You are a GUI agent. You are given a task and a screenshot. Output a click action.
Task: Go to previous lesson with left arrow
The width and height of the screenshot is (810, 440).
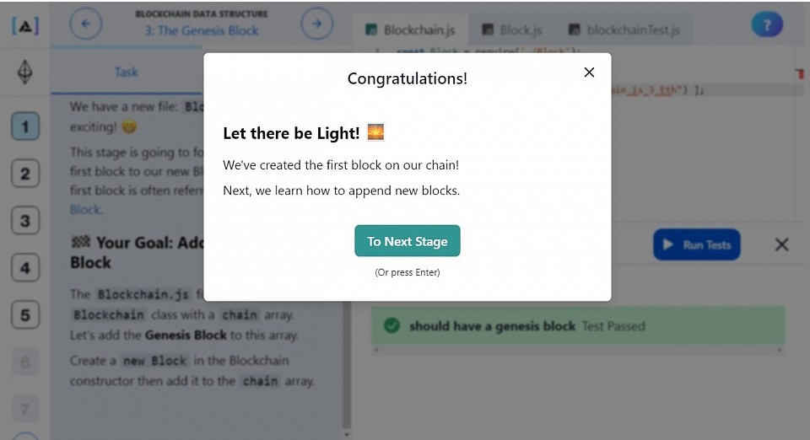(86, 24)
